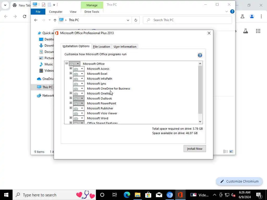Expand the Microsoft Word node
Screen dimensions: 267x200
click(71, 117)
